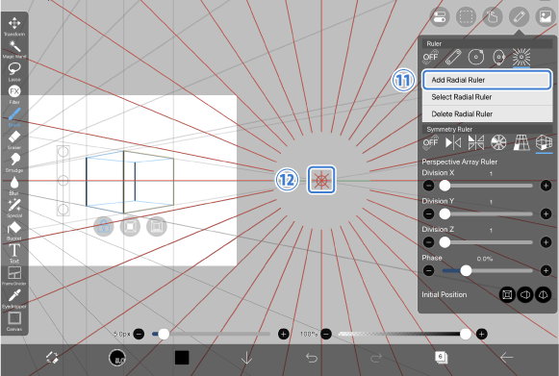Tap the undo arrow button
559x376 pixels.
[311, 358]
